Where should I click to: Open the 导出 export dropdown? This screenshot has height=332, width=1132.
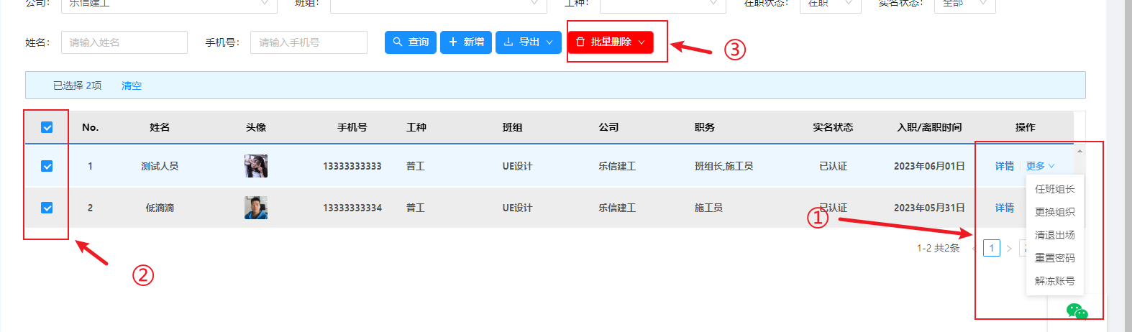pyautogui.click(x=528, y=42)
